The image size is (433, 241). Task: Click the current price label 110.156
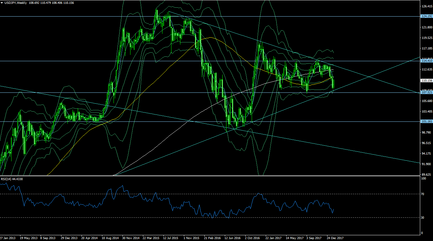tap(427, 80)
